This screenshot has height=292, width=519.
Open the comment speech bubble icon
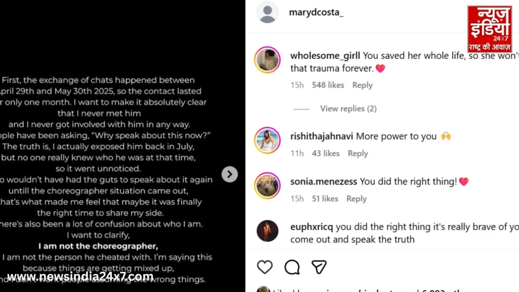pyautogui.click(x=292, y=267)
